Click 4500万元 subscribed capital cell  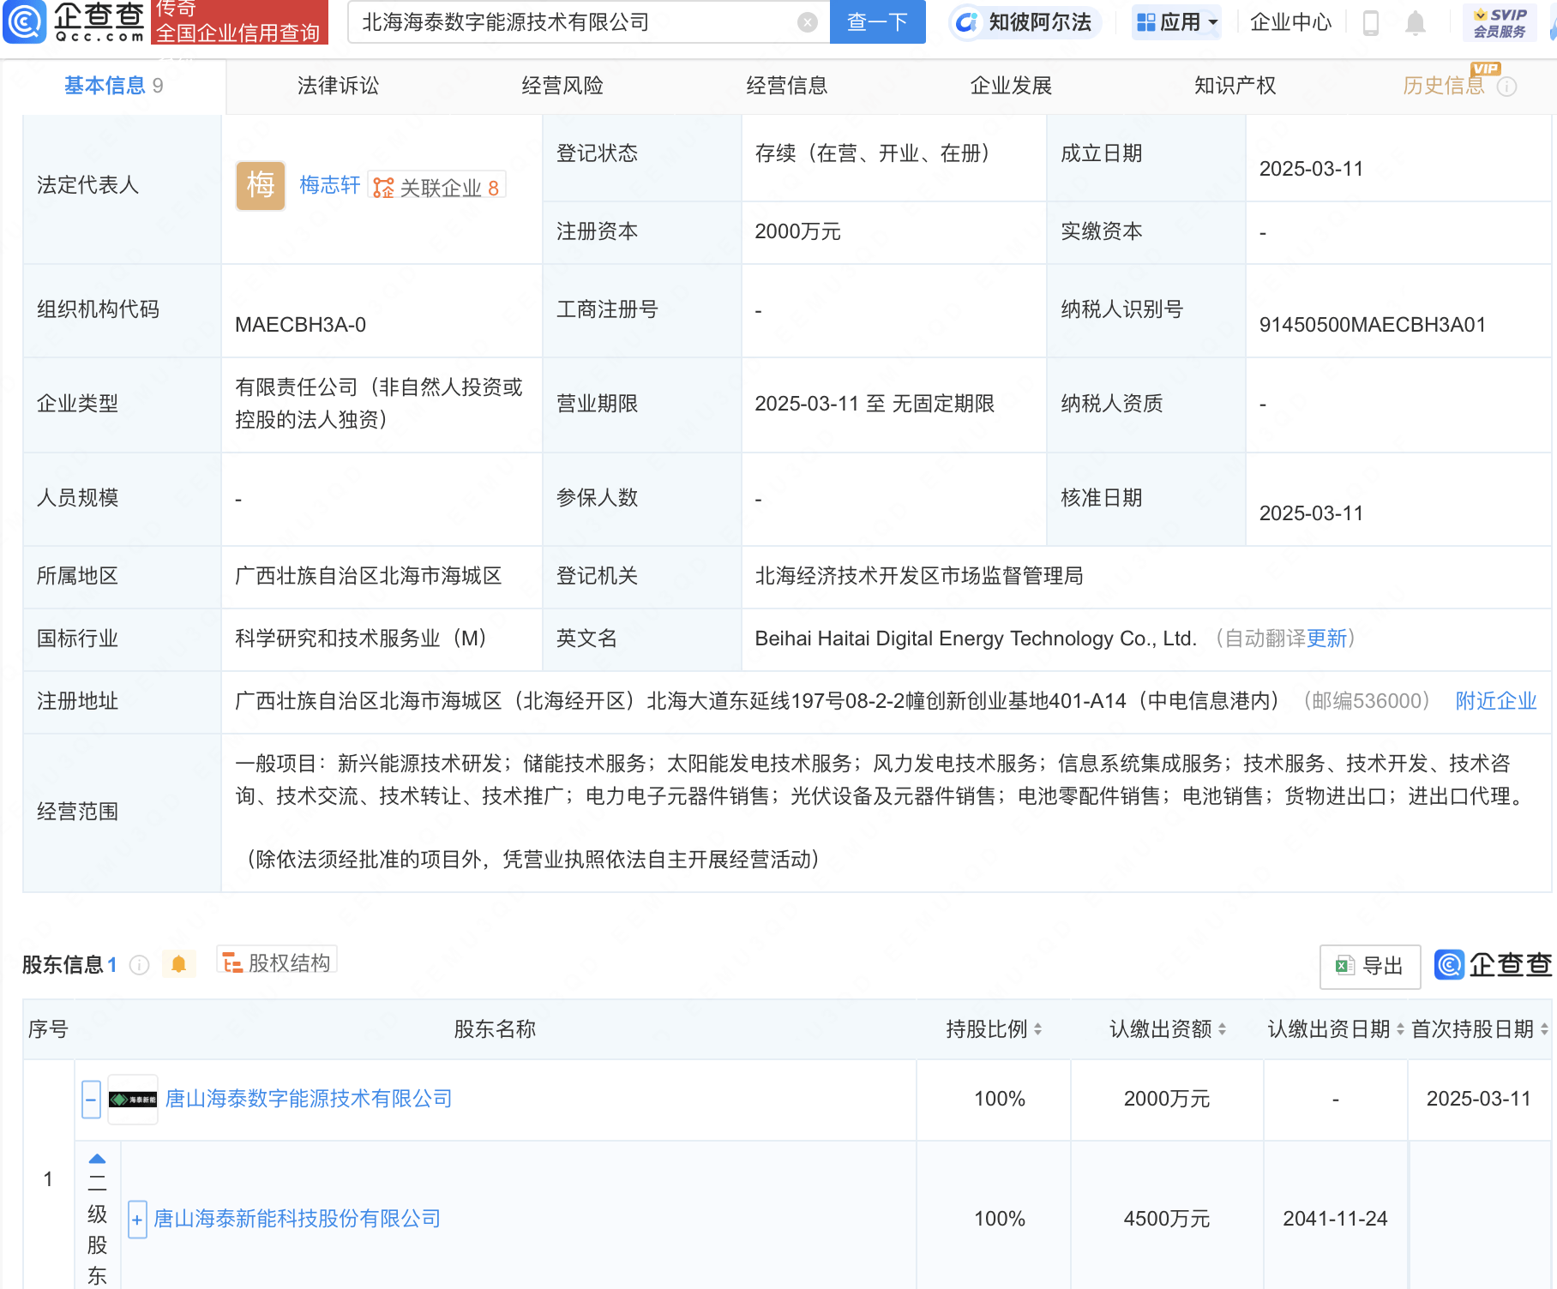[x=1167, y=1219]
